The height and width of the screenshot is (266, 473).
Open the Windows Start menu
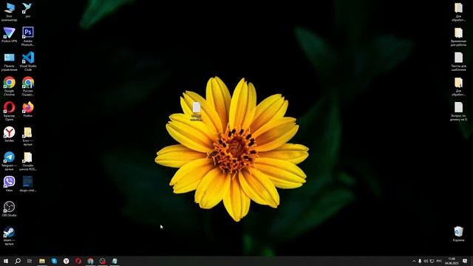point(6,261)
